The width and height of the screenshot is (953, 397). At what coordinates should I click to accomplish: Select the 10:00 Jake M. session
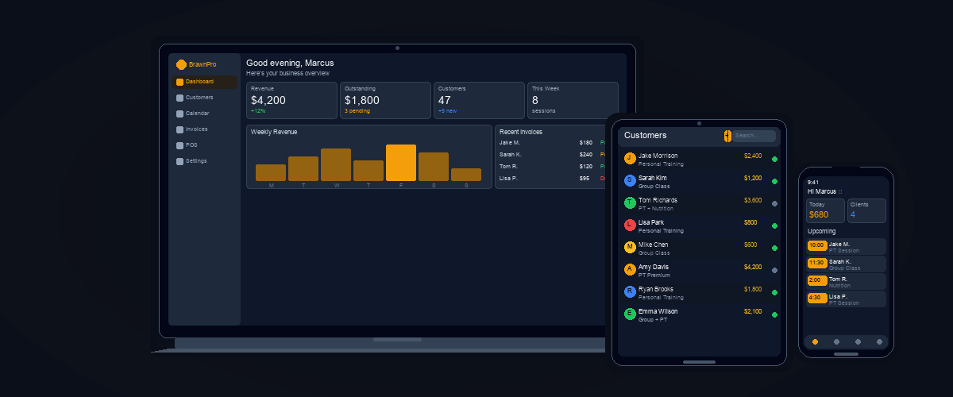(x=846, y=246)
